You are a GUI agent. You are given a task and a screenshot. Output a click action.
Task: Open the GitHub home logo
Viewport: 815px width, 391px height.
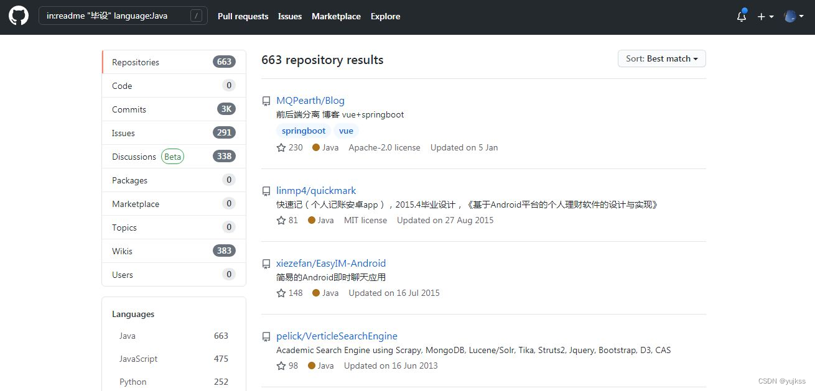(x=19, y=16)
